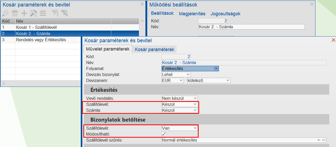Viewport: 336px width, 147px height.
Task: Open the Vevő rendelés dropdown showing Nem készül
Action: click(x=179, y=98)
